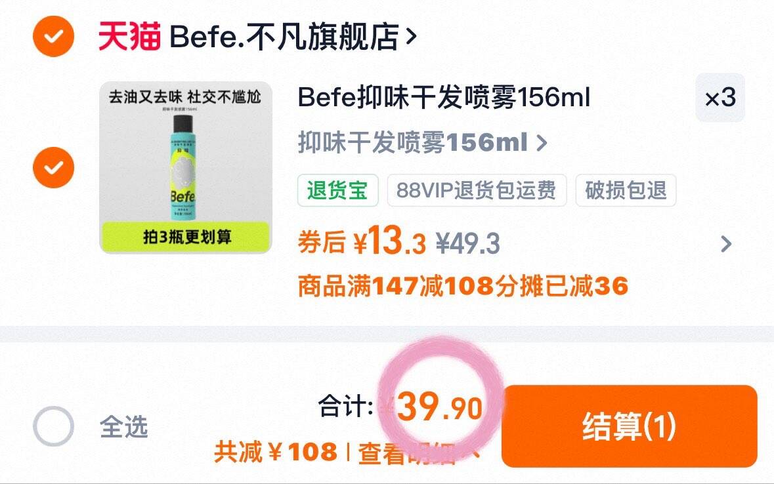Open the Befe.不凡旗舰店 store page
Image resolution: width=774 pixels, height=484 pixels.
click(293, 37)
